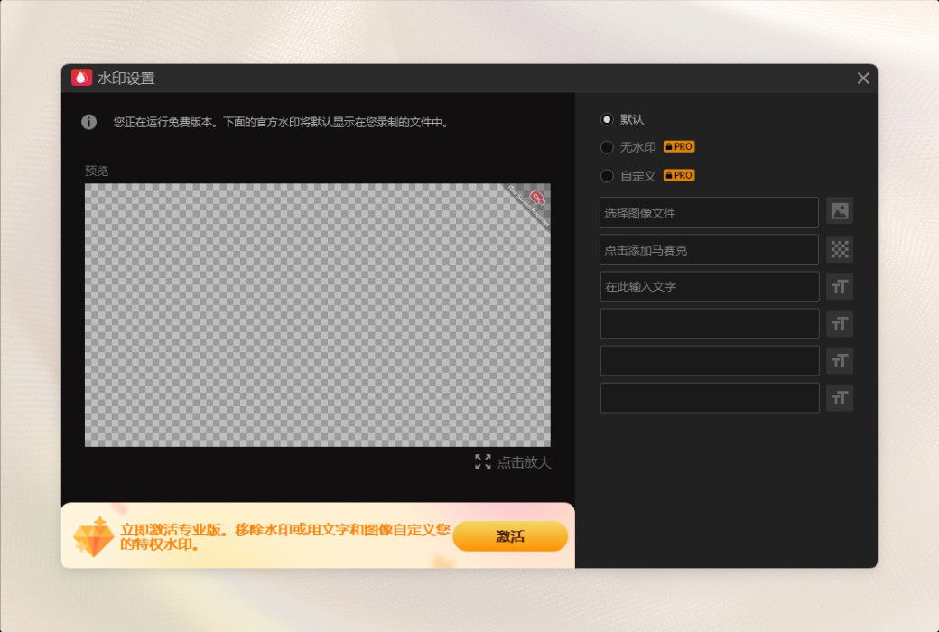The image size is (939, 632).
Task: Click the mosaic pattern icon
Action: 839,248
